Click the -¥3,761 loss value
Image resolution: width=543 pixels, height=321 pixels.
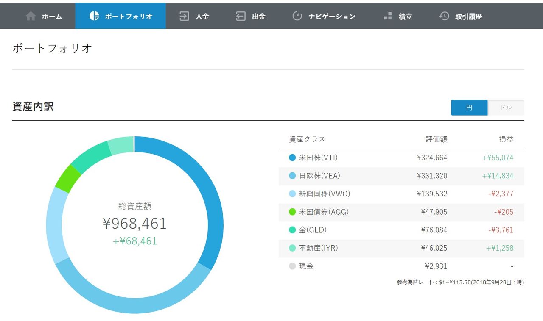(500, 230)
